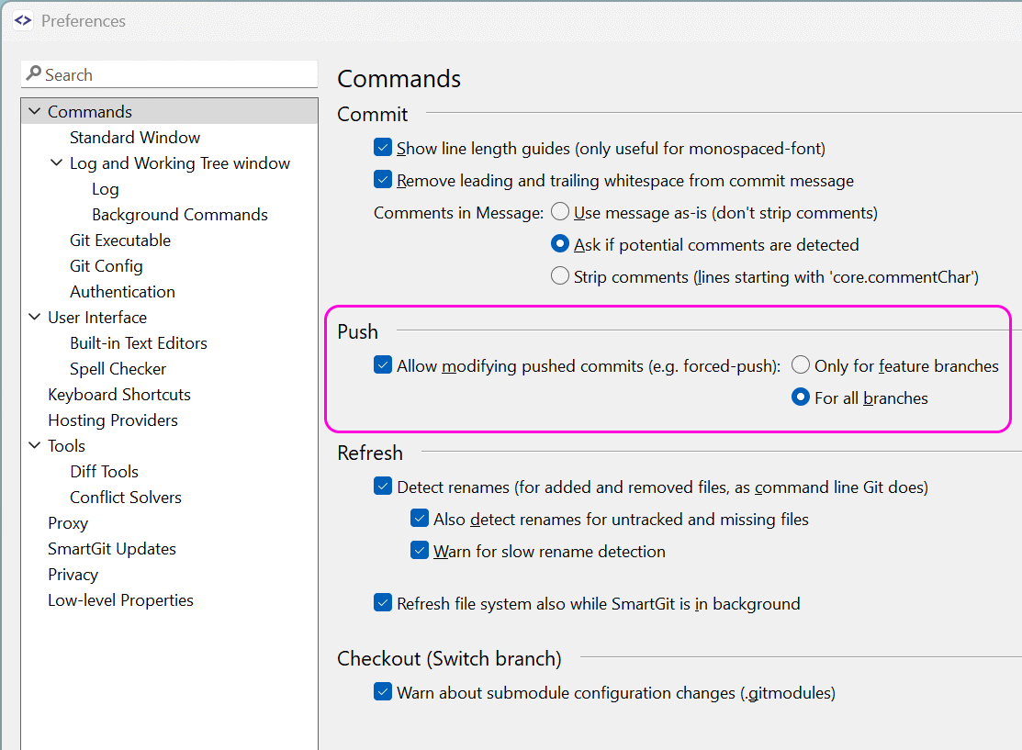Disable Warn for slow rename detection
Viewport: 1022px width, 750px height.
click(x=420, y=550)
